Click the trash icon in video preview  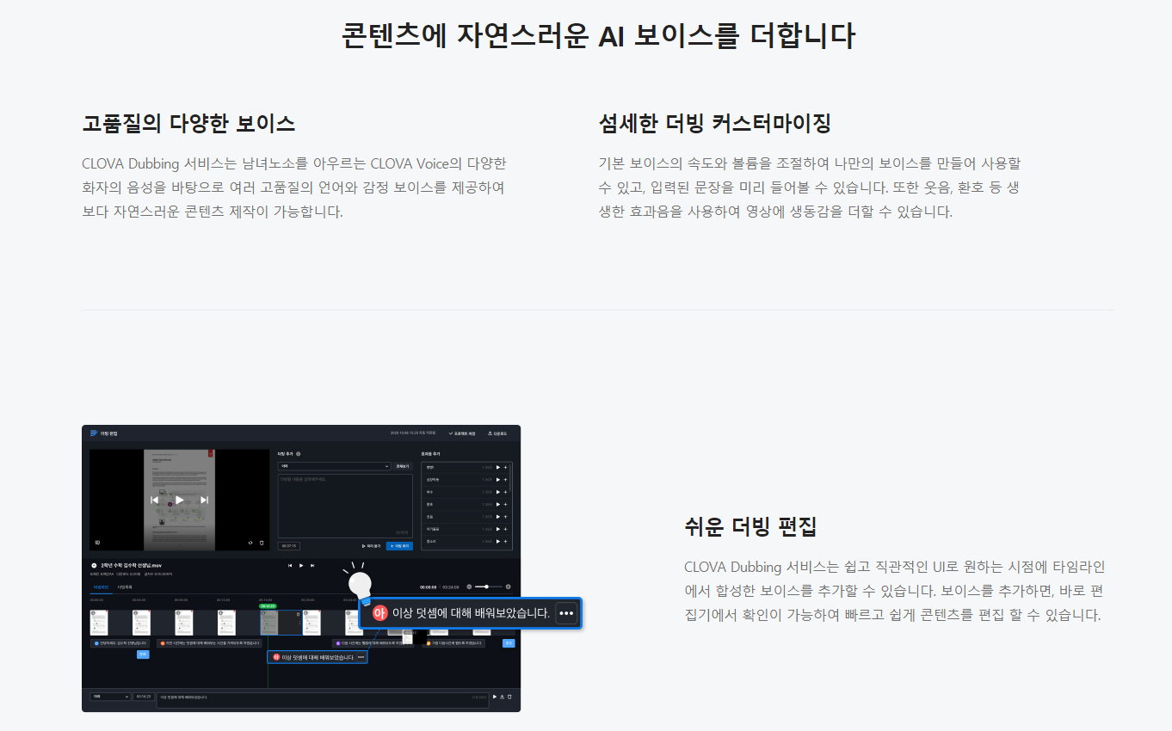pos(262,543)
